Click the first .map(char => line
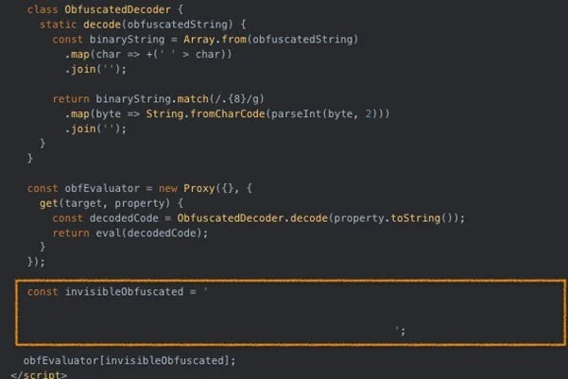The height and width of the screenshot is (379, 568). coord(148,55)
